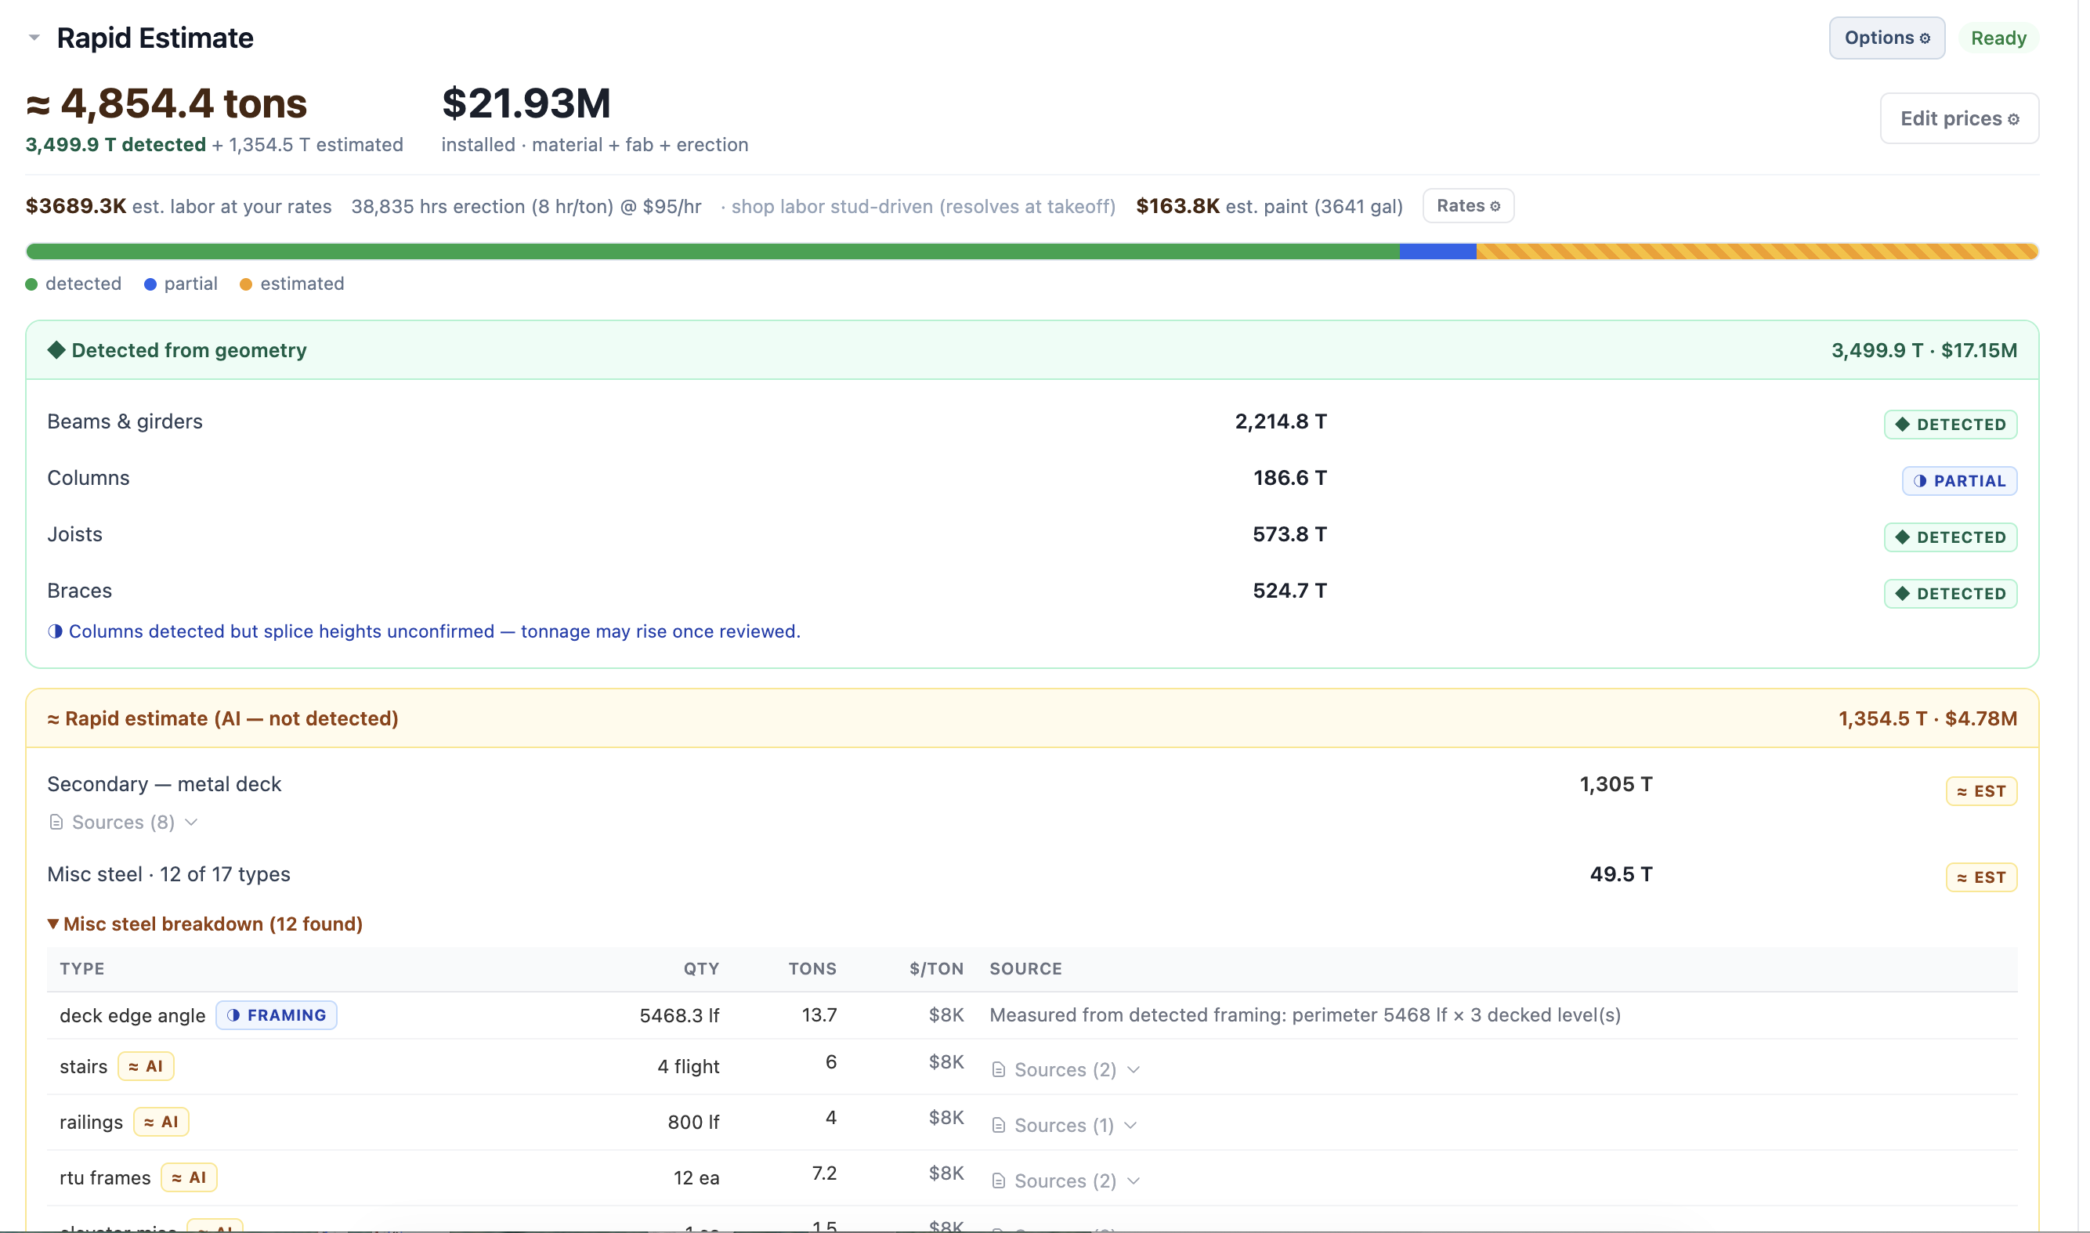
Task: Click the PARTIAL badge for Columns
Action: pyautogui.click(x=1958, y=481)
